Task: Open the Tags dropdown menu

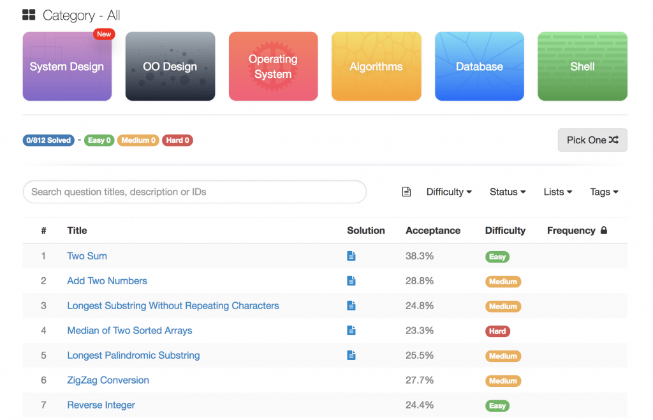Action: coord(604,192)
